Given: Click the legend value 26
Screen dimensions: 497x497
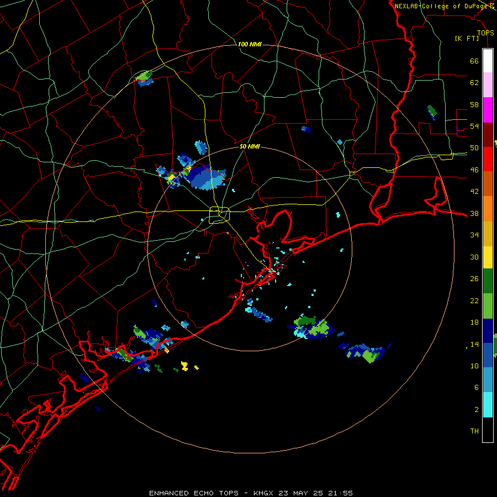Looking at the screenshot, I should pyautogui.click(x=474, y=279).
